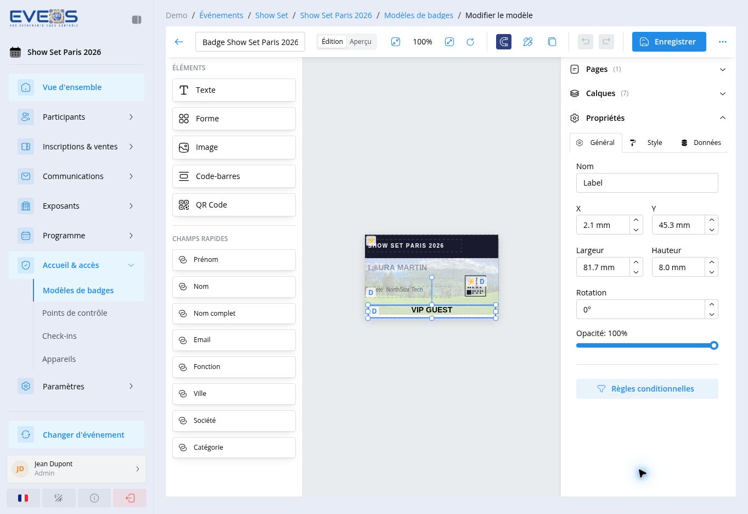Expand the Pages panel
The width and height of the screenshot is (748, 514).
point(648,69)
